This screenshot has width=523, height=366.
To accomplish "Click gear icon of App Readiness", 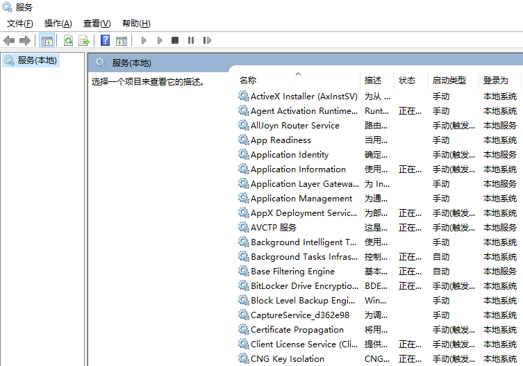I will 244,140.
